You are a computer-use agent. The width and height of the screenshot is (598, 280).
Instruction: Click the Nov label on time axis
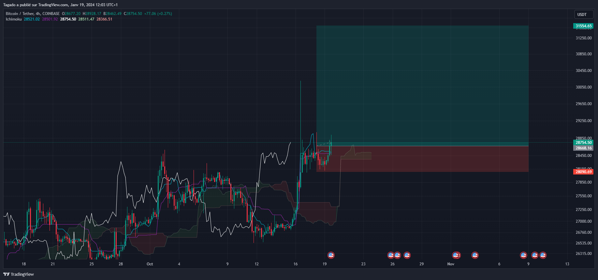pyautogui.click(x=451, y=264)
